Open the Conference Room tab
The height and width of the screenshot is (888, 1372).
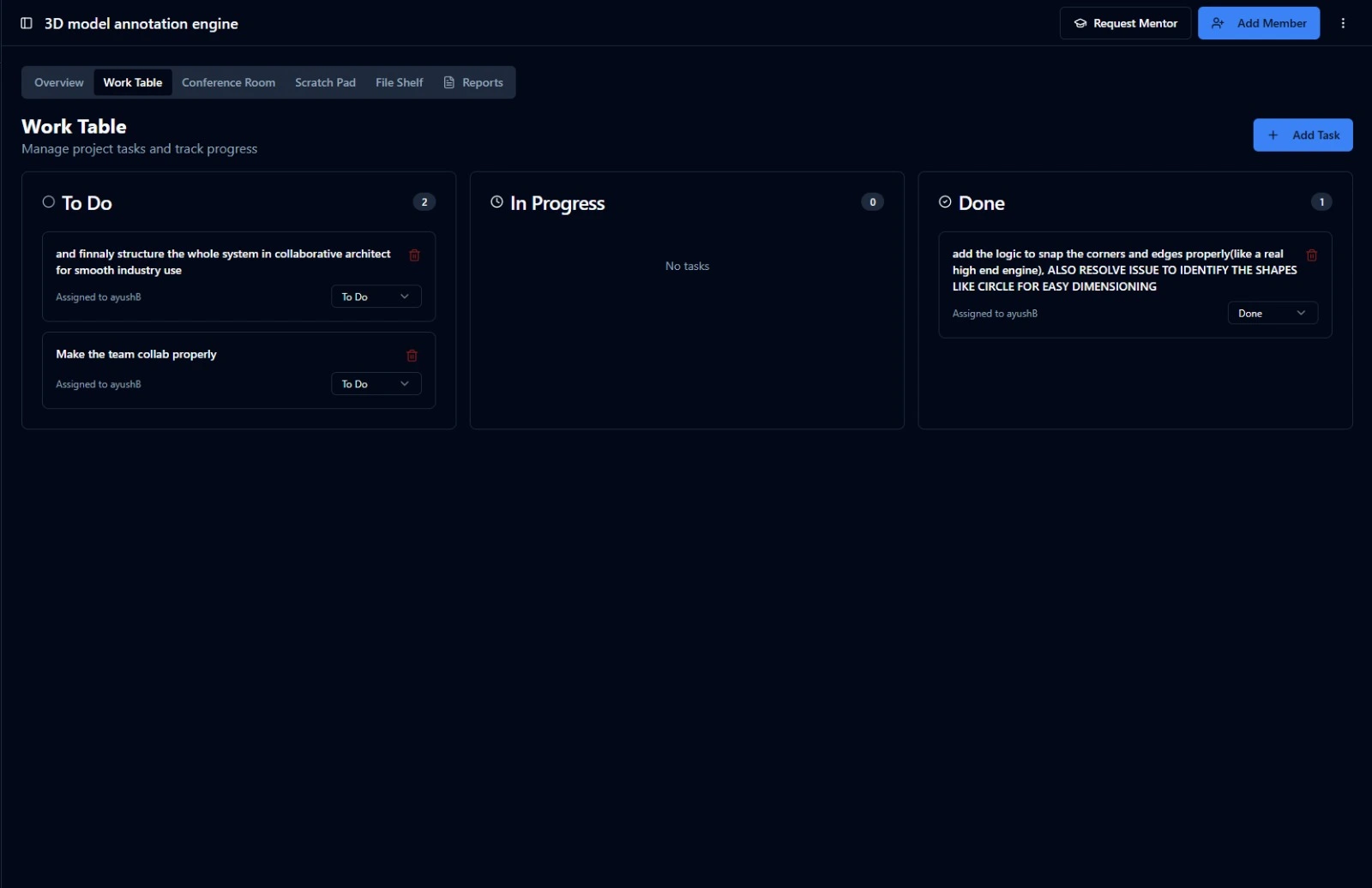coord(228,83)
